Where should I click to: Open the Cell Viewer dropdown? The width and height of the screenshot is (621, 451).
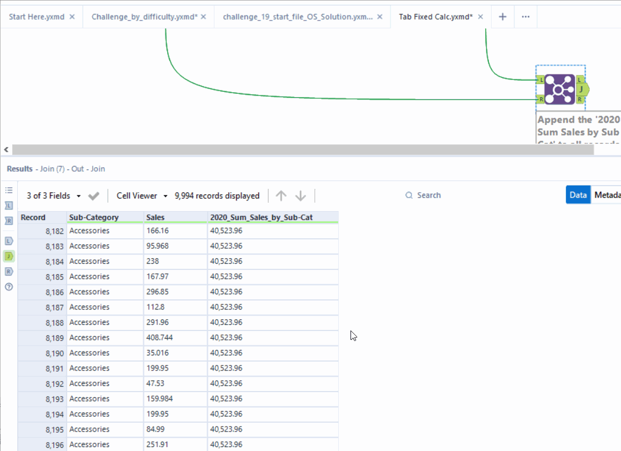click(x=141, y=195)
